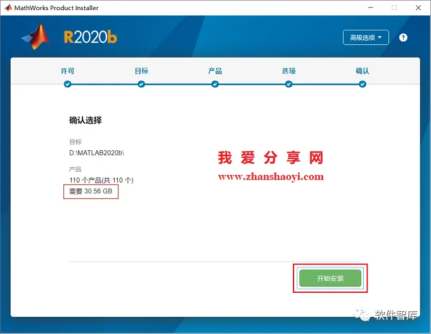Viewport: 431px width, 334px height.
Task: Open the help question mark icon
Action: click(403, 37)
